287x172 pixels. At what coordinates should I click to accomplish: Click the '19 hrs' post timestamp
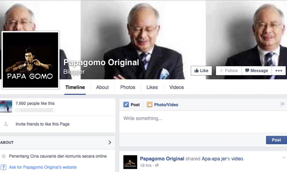(146, 165)
